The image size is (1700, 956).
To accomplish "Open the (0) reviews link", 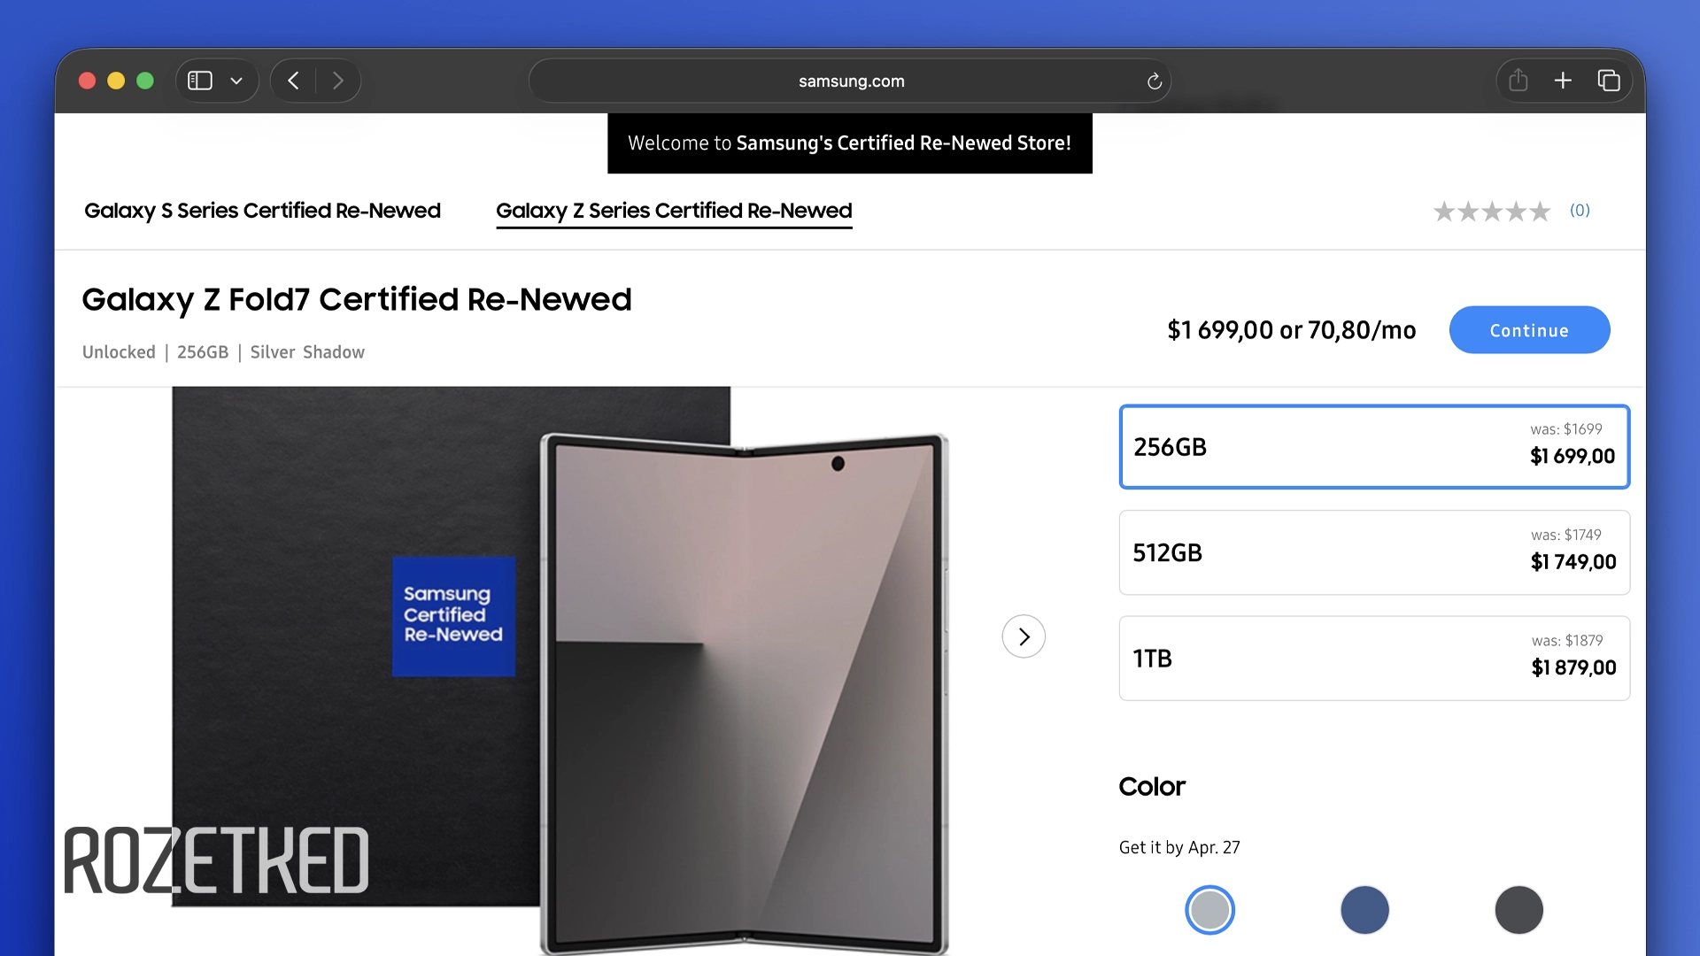I will [1580, 211].
